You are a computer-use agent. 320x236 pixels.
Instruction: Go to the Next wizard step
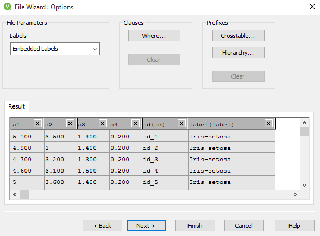[146, 226]
